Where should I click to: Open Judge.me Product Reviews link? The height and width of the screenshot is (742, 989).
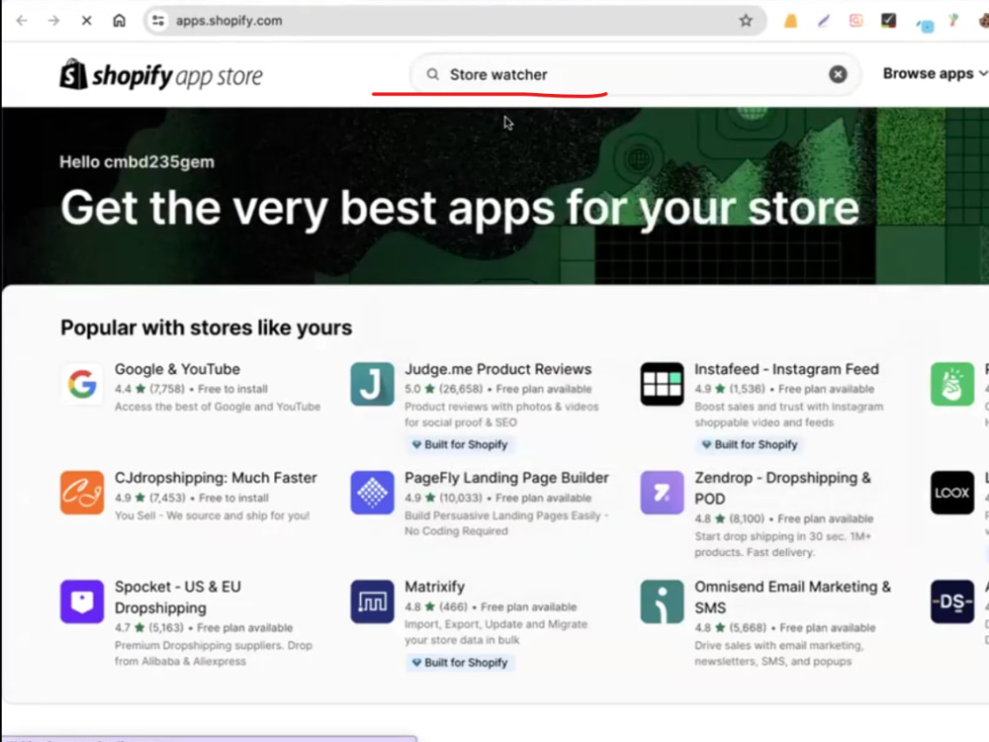point(497,369)
